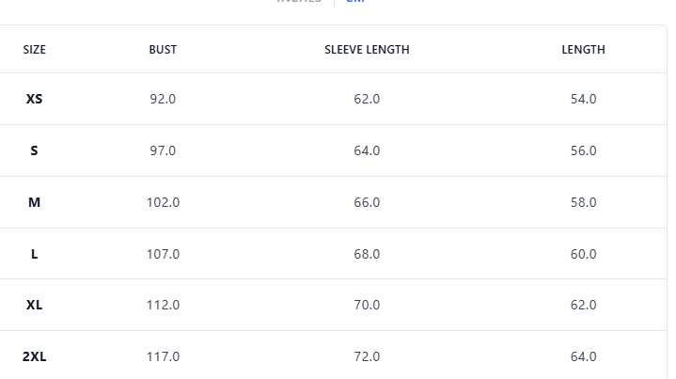
Task: Click the SIZE column header
Action: tap(35, 50)
